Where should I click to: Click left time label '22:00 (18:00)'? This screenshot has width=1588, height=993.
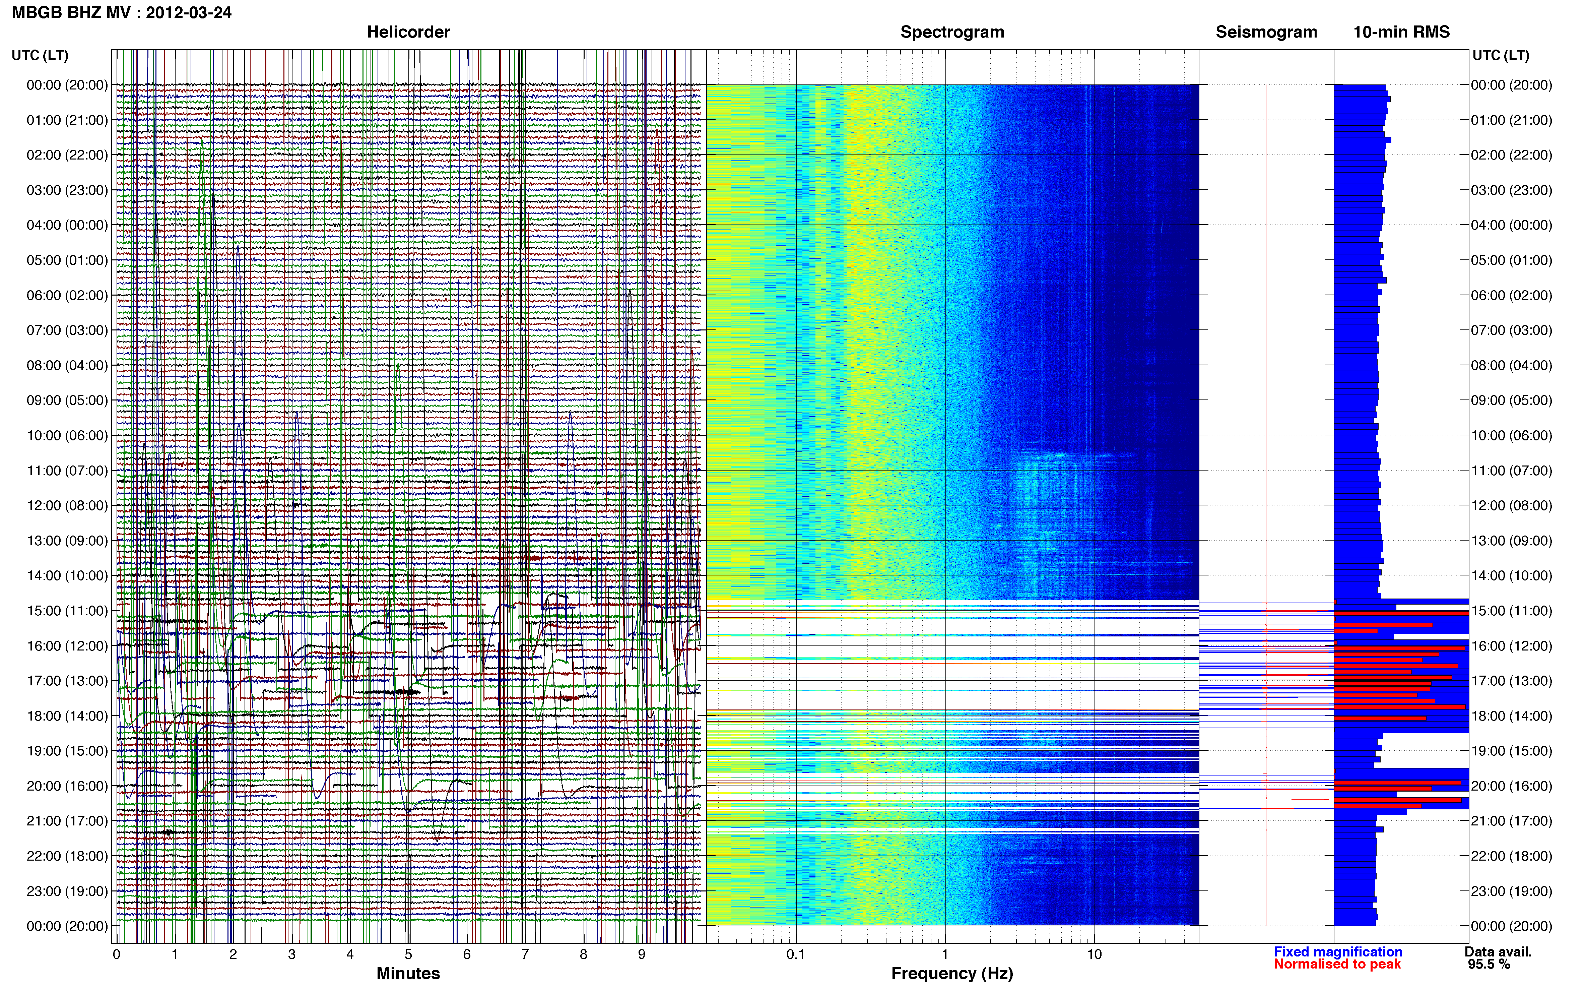[67, 856]
